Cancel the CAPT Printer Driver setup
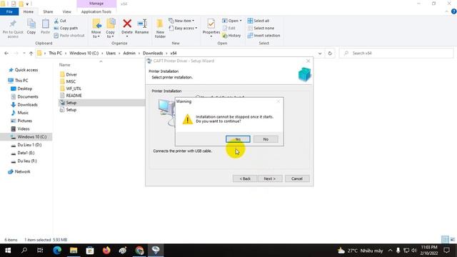457x257 pixels. 297,178
